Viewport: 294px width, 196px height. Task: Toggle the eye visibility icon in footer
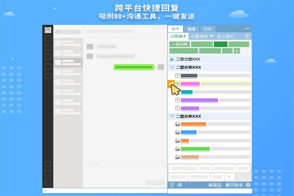[180, 185]
